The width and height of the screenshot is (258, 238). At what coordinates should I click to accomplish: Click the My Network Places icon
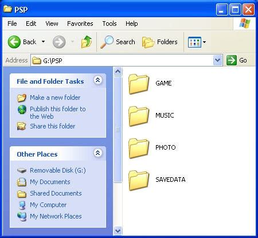[22, 216]
